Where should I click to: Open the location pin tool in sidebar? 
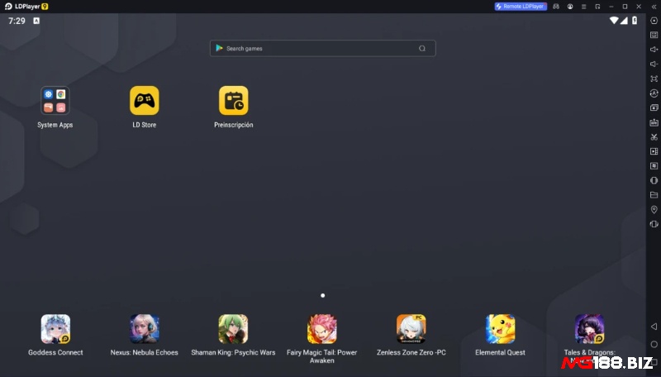654,210
